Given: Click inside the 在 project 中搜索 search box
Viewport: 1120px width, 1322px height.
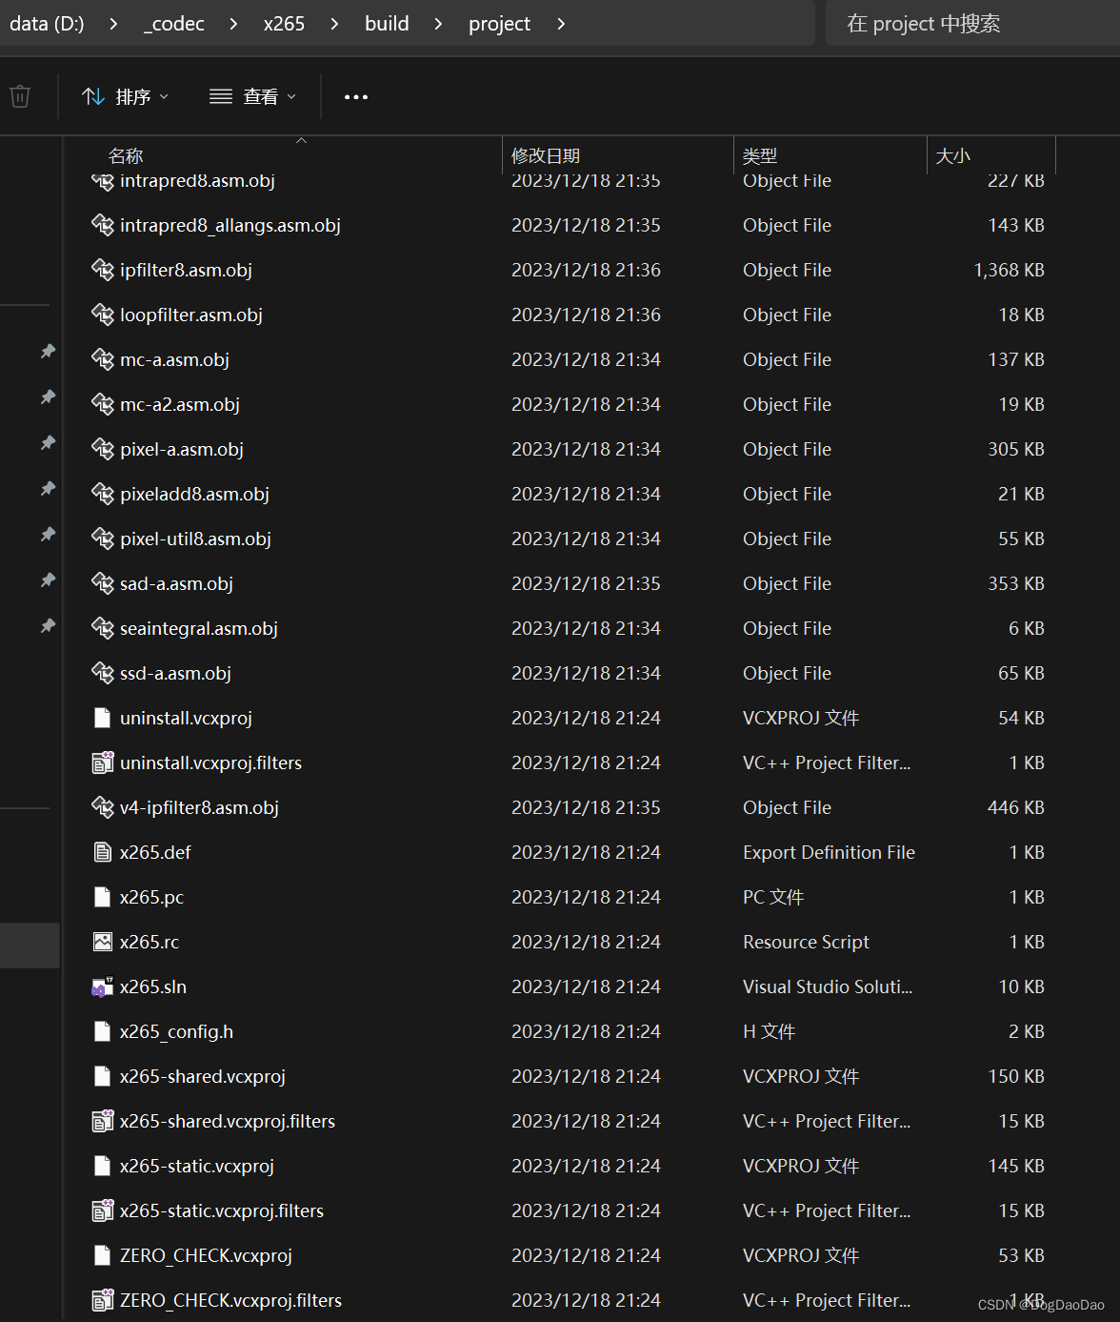Looking at the screenshot, I should tap(952, 23).
